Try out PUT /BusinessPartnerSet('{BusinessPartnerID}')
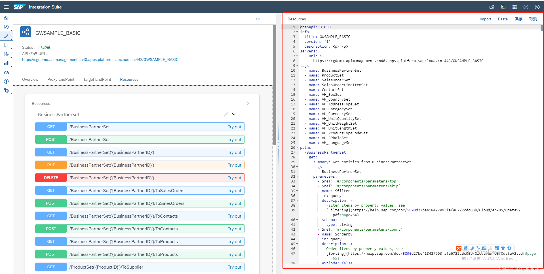 [235, 165]
